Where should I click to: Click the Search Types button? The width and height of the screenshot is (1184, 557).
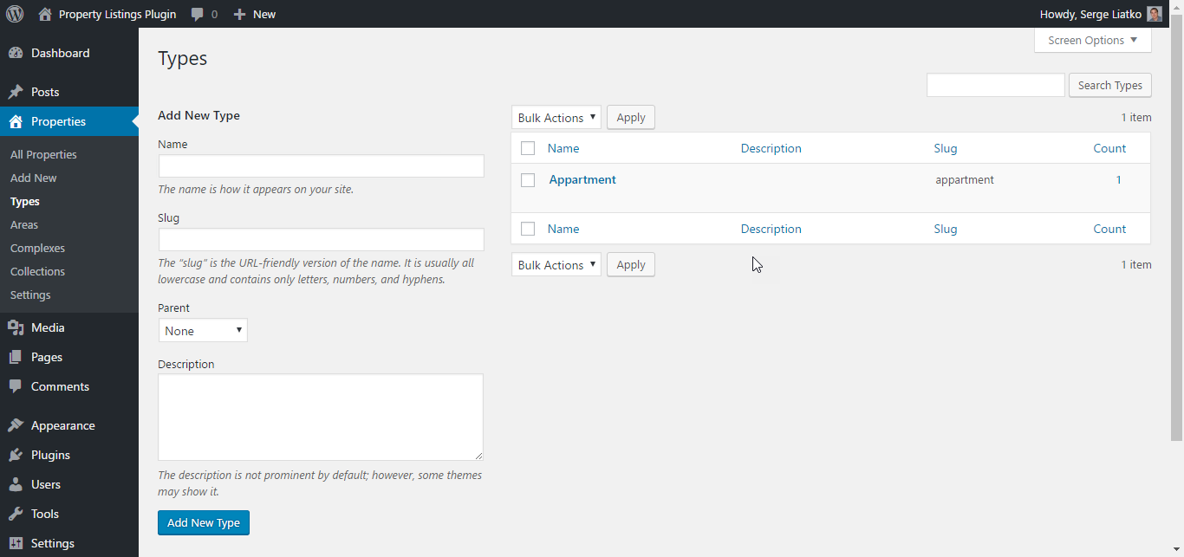coord(1110,85)
